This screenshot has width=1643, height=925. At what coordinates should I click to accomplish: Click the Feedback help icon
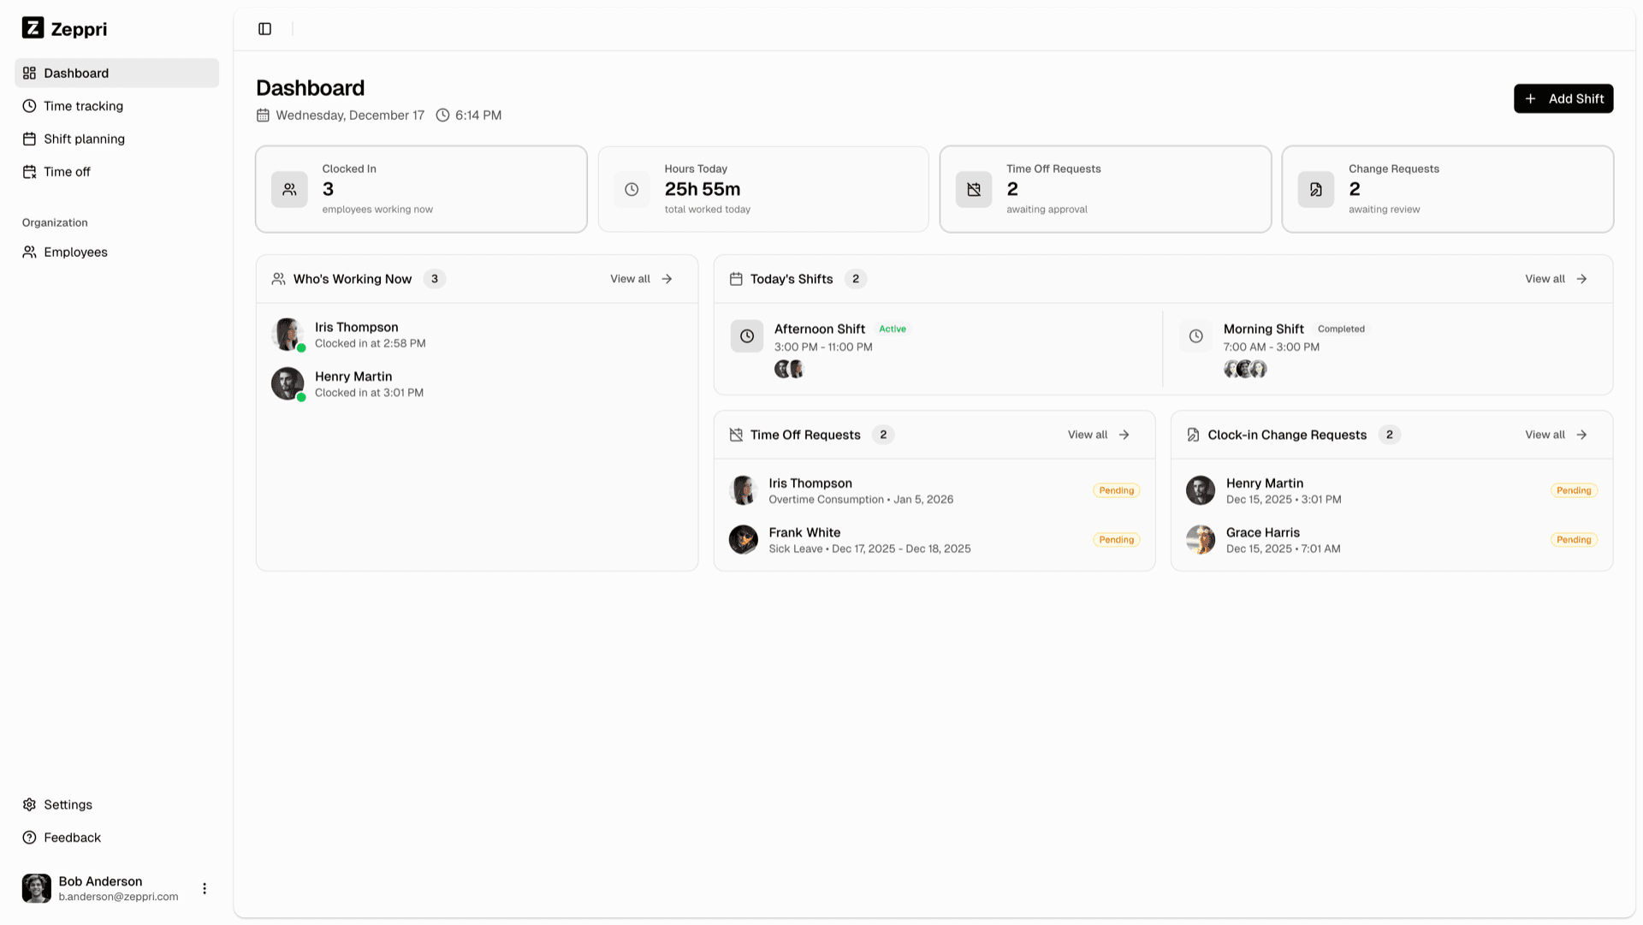click(x=30, y=837)
